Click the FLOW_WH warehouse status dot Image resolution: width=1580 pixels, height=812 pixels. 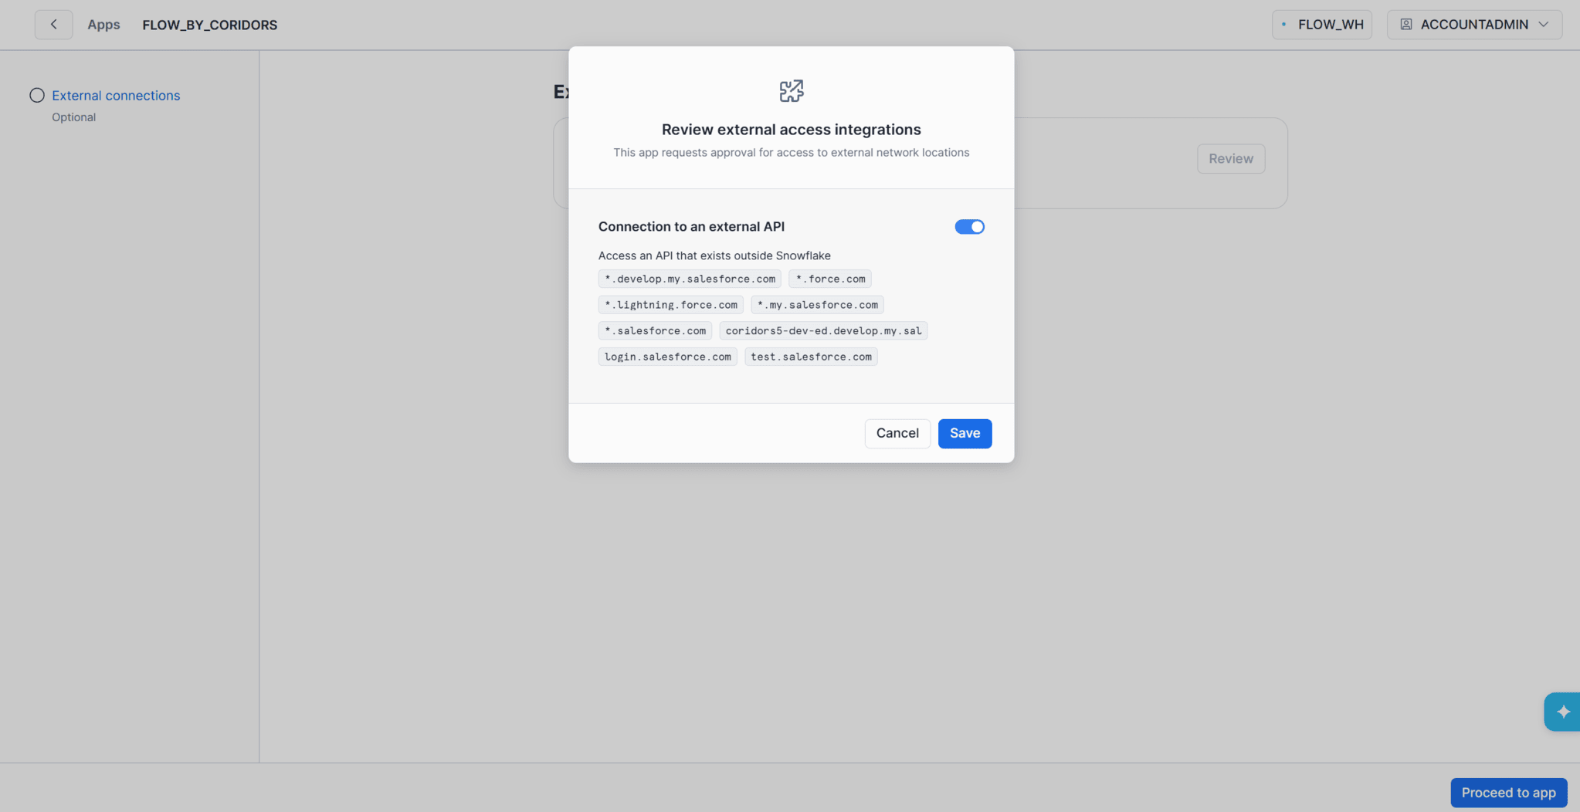1283,25
